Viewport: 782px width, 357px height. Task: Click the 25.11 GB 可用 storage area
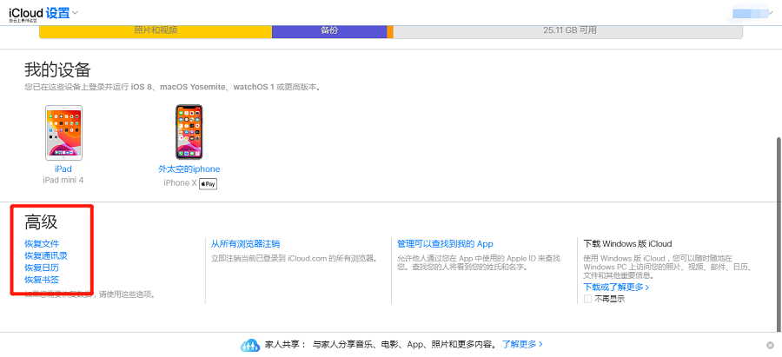[568, 30]
